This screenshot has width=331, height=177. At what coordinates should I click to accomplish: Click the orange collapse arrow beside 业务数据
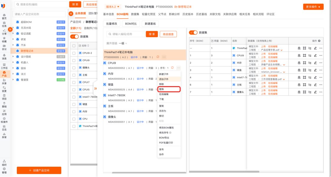71,14
